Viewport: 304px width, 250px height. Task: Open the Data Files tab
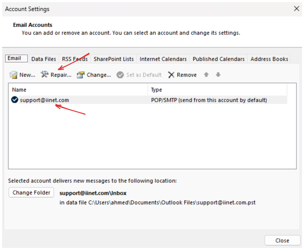(44, 59)
